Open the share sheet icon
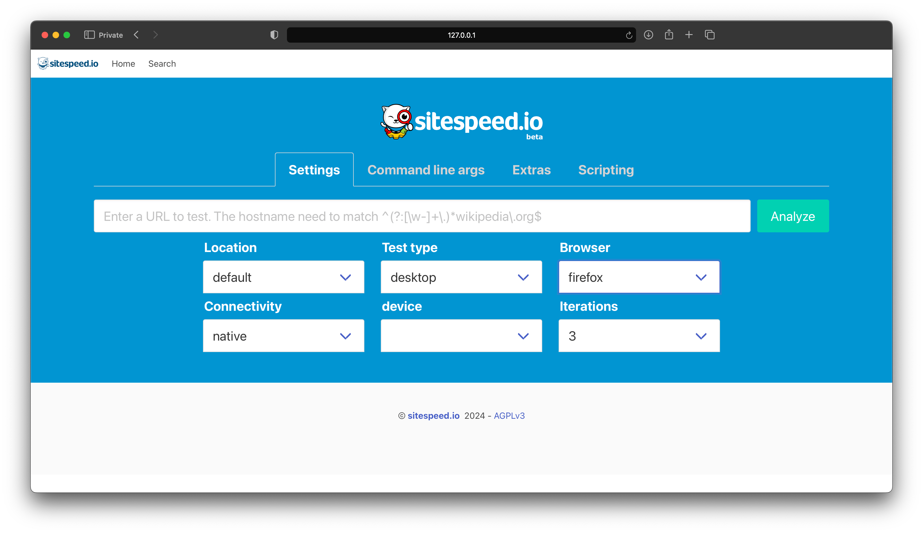Screen dimensions: 923x533 [669, 34]
